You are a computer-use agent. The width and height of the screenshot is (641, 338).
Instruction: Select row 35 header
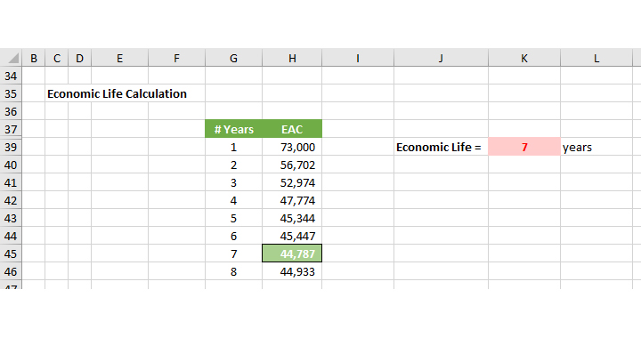[x=11, y=93]
